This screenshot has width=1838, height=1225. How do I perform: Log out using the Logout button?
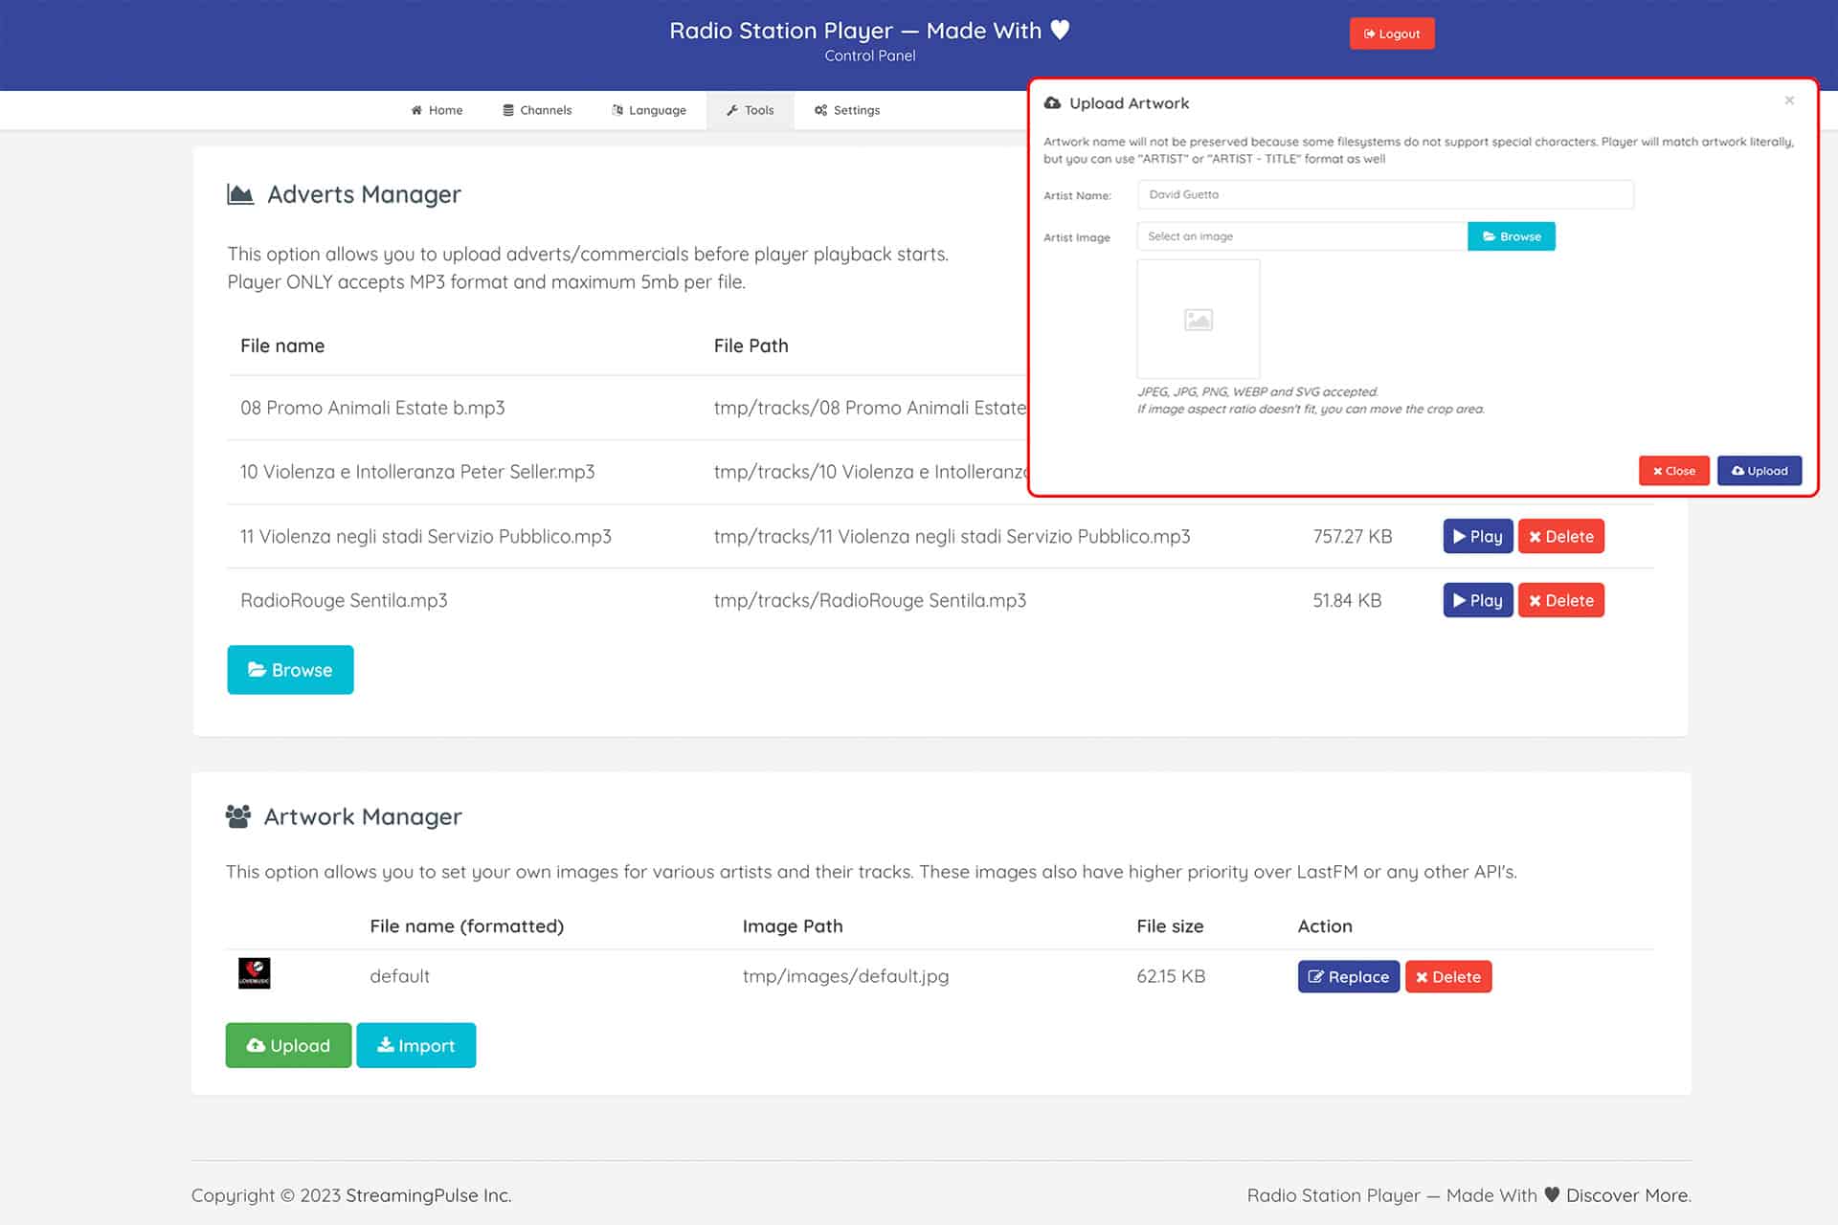point(1391,33)
